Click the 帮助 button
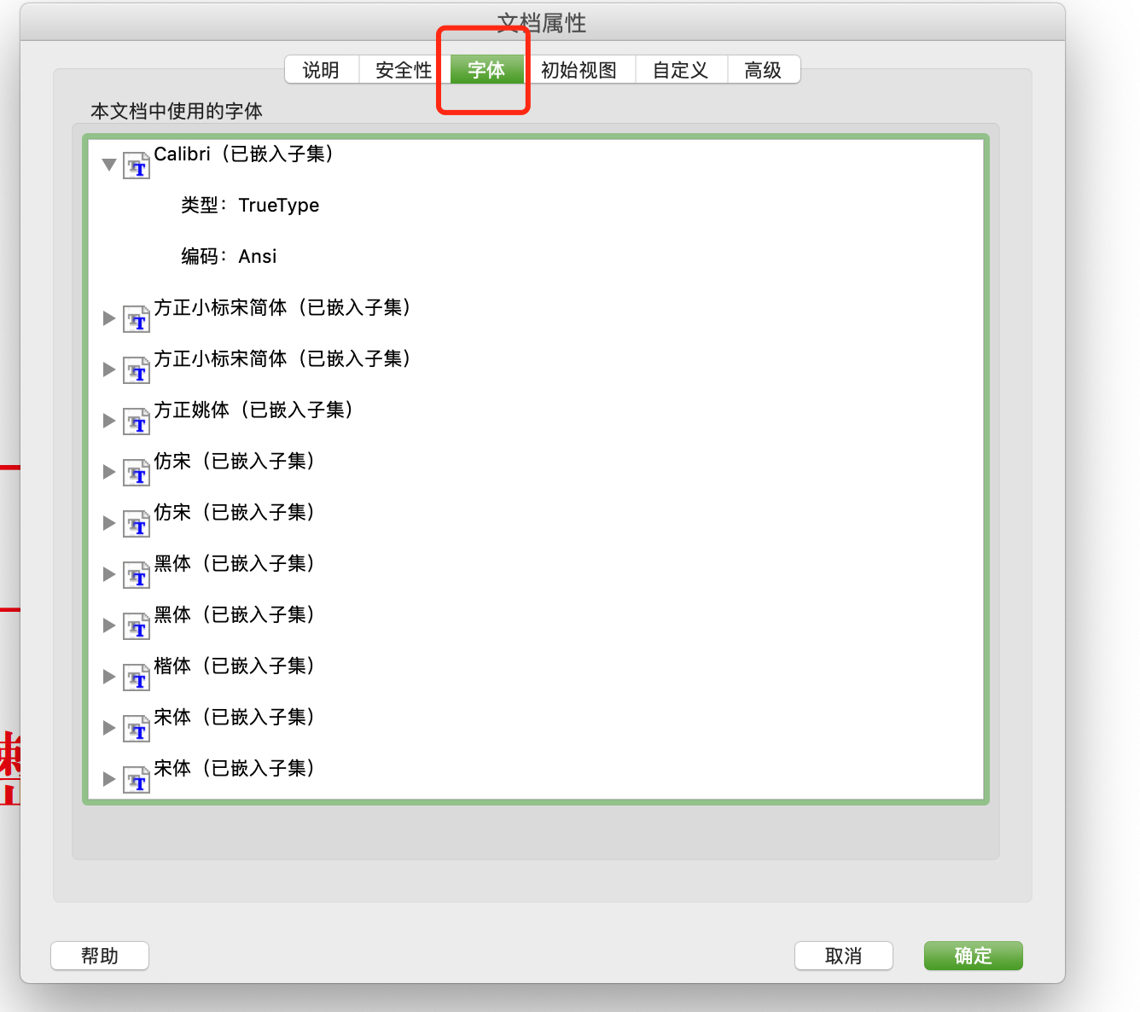This screenshot has width=1140, height=1012. [x=100, y=956]
